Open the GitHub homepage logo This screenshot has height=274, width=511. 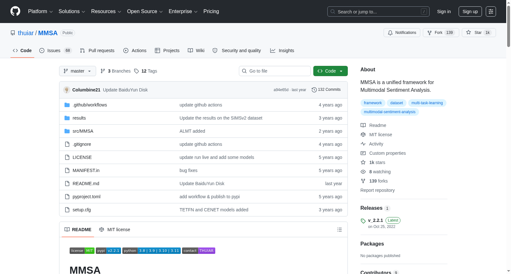click(15, 12)
